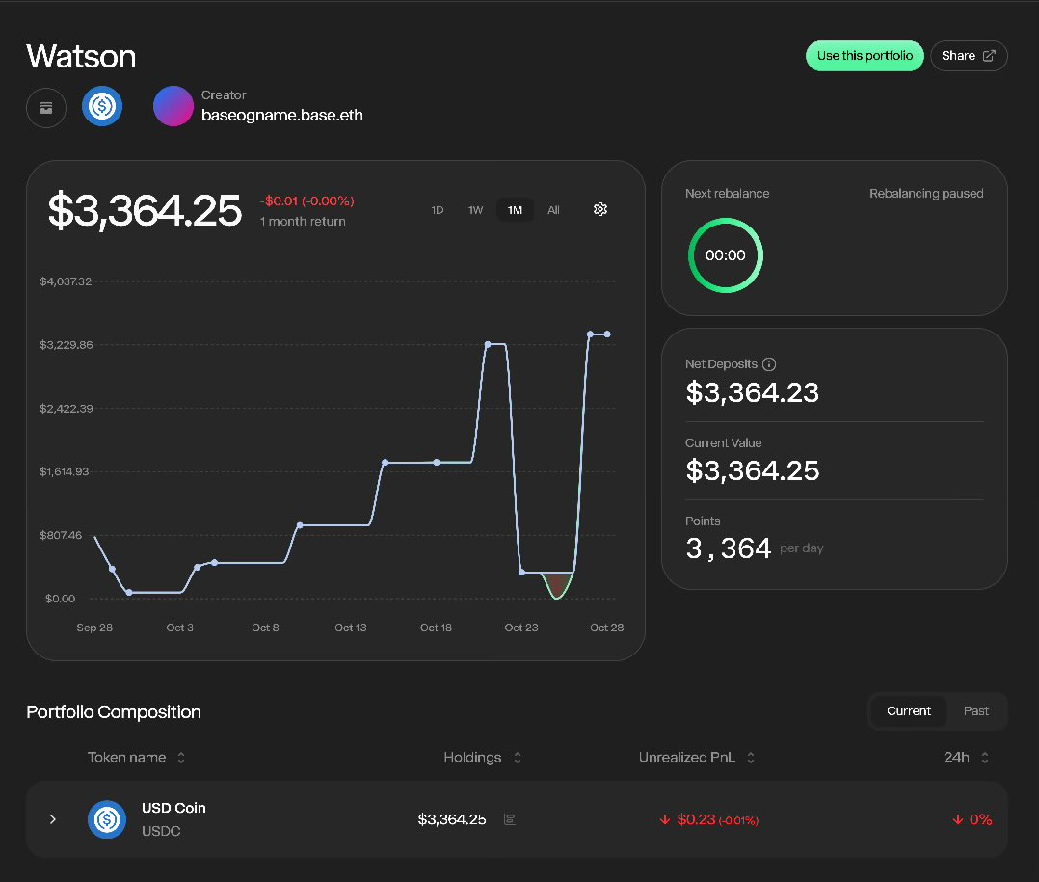Sort table by 24h change
Image resolution: width=1039 pixels, height=882 pixels.
coord(966,758)
